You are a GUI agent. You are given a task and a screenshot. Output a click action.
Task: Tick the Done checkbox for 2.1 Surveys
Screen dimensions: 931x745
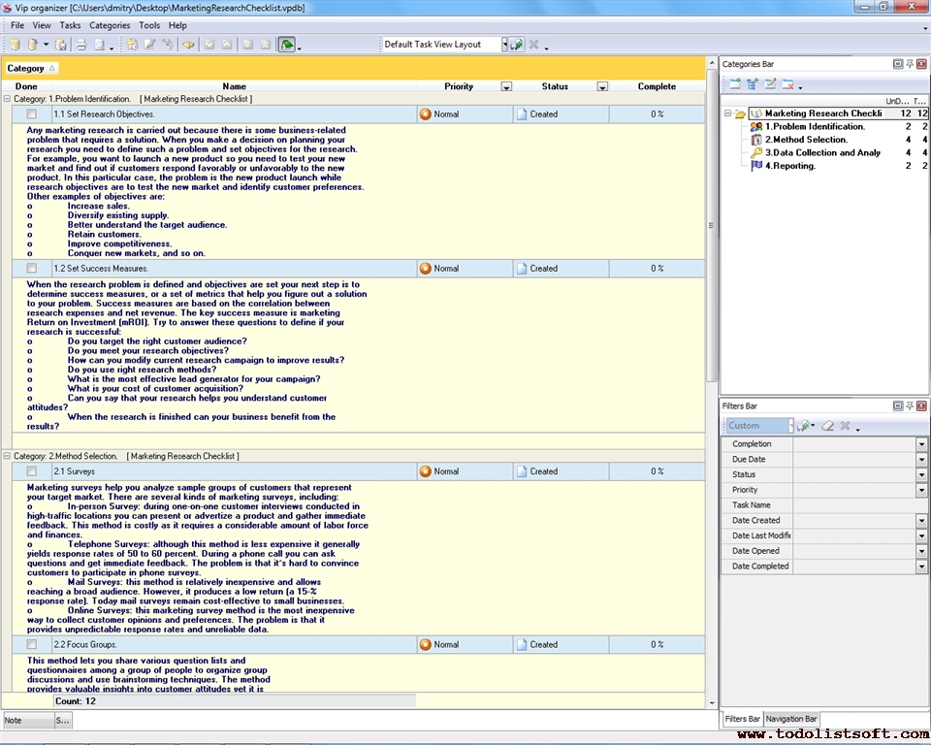click(x=31, y=471)
